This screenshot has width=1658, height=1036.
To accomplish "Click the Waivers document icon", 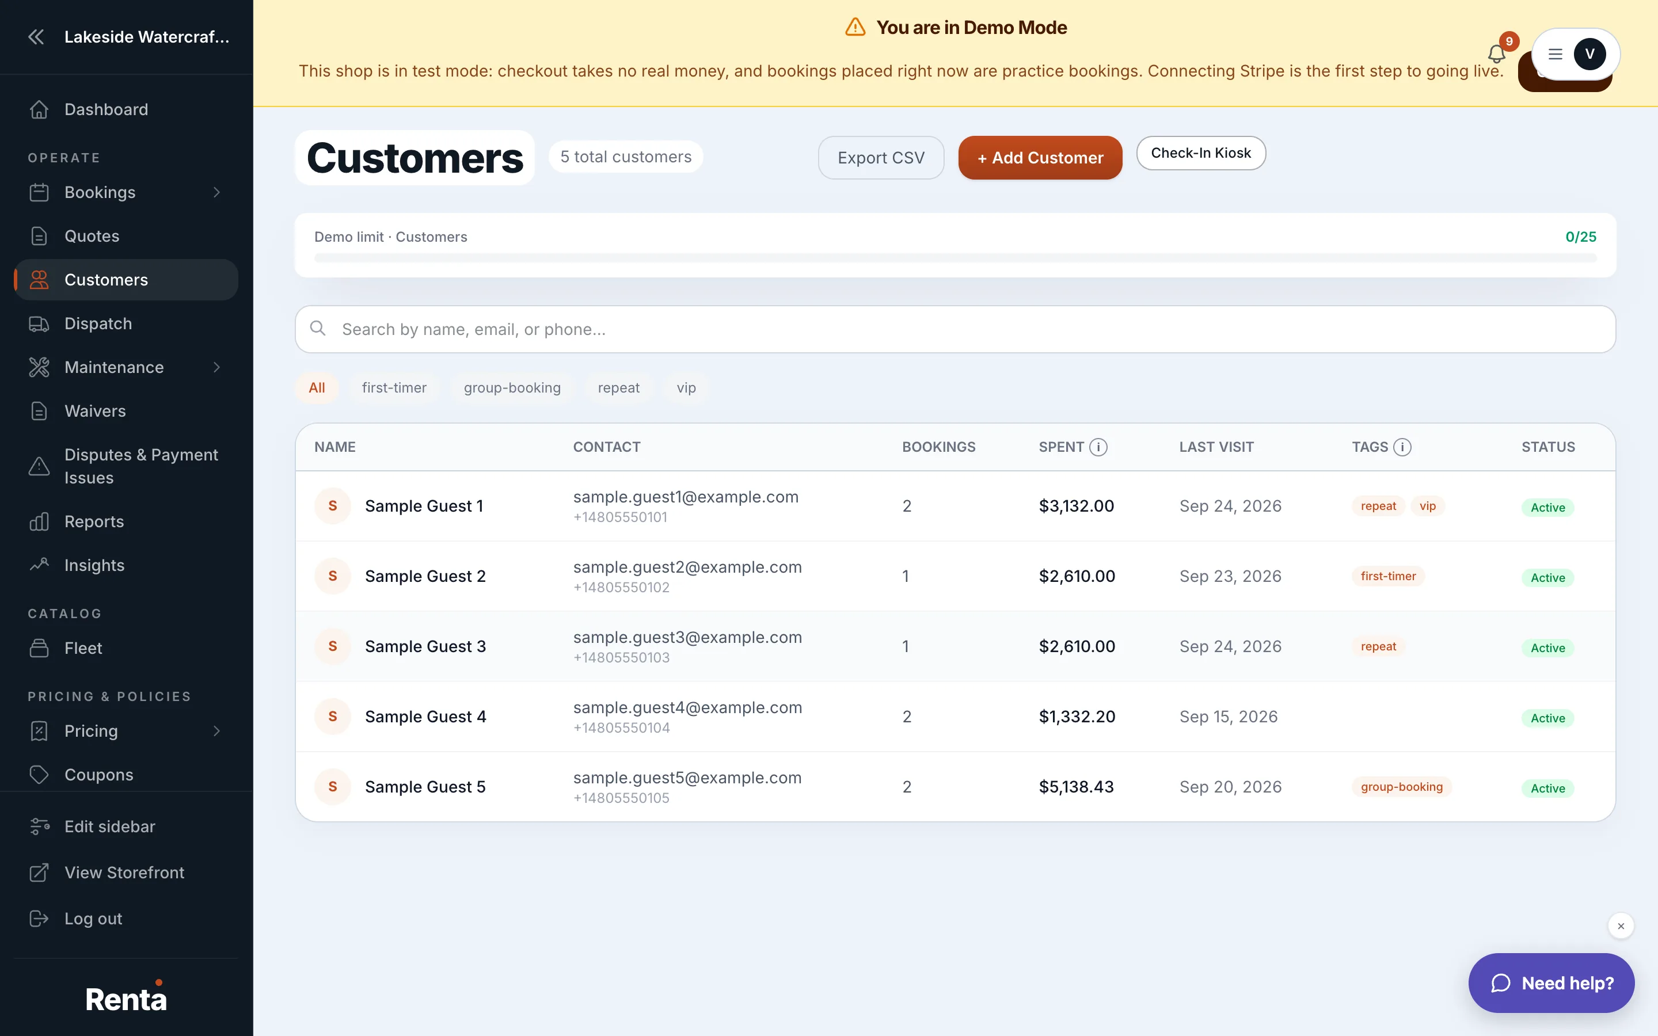I will [x=39, y=411].
